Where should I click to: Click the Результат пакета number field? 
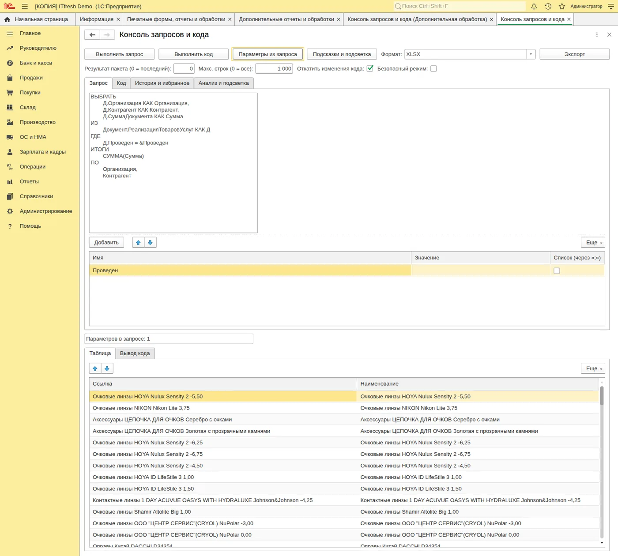click(184, 68)
